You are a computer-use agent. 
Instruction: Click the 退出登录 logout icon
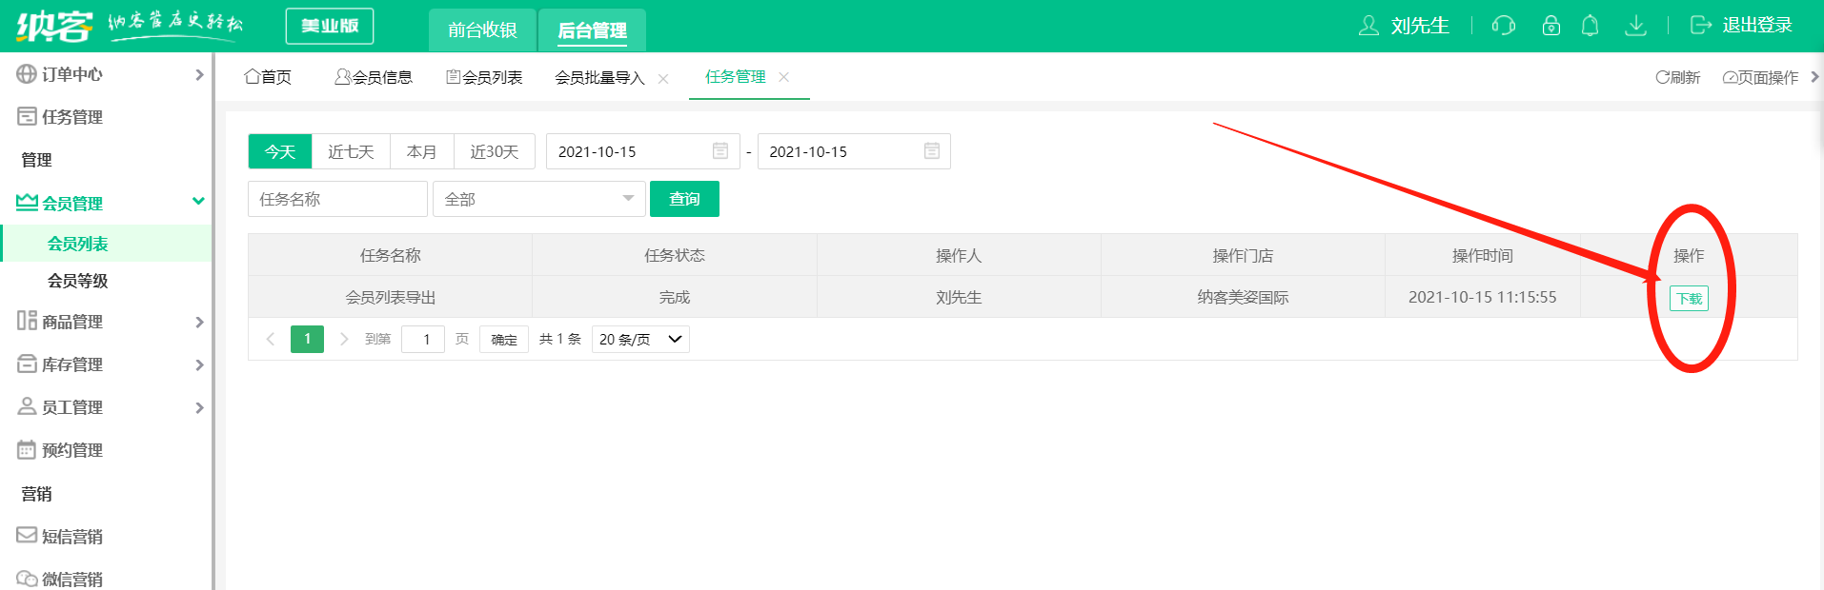(x=1701, y=26)
